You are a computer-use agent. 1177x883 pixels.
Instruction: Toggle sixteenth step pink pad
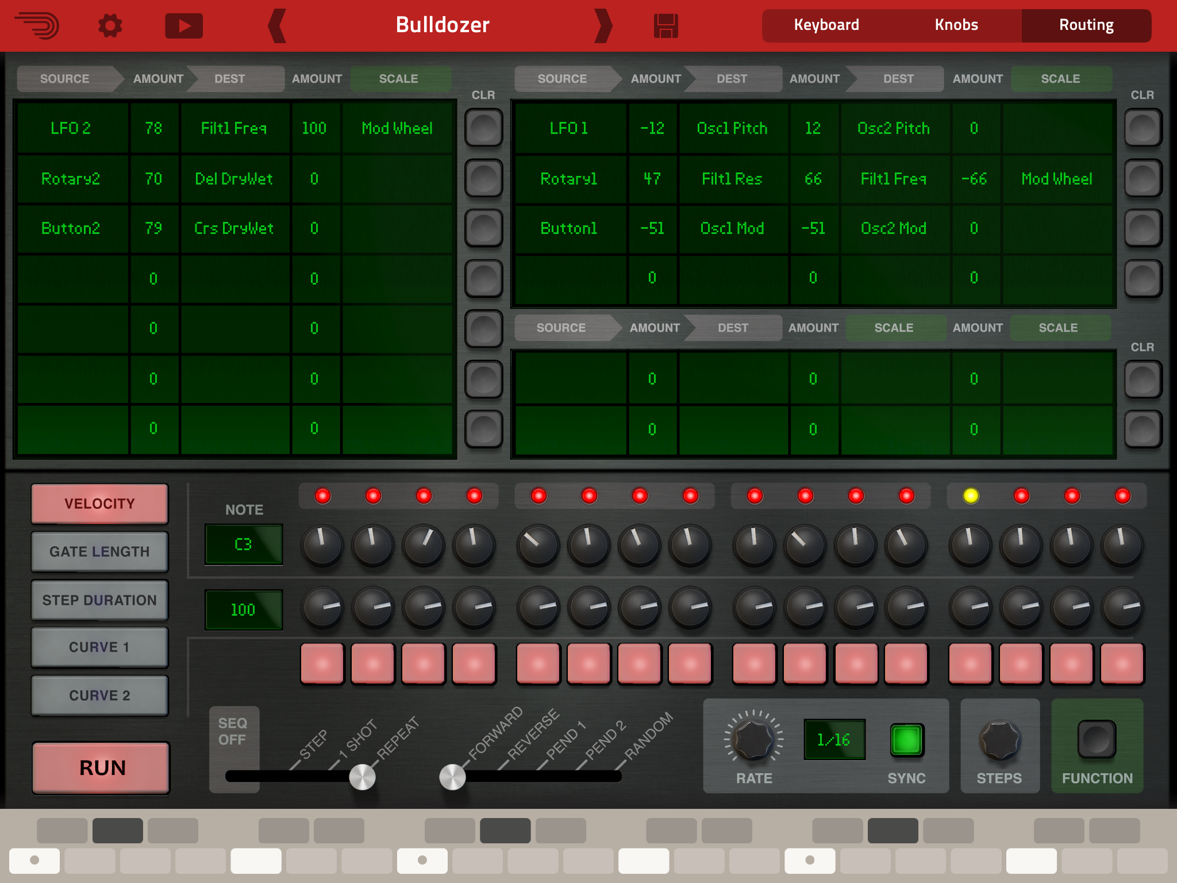[x=1122, y=663]
